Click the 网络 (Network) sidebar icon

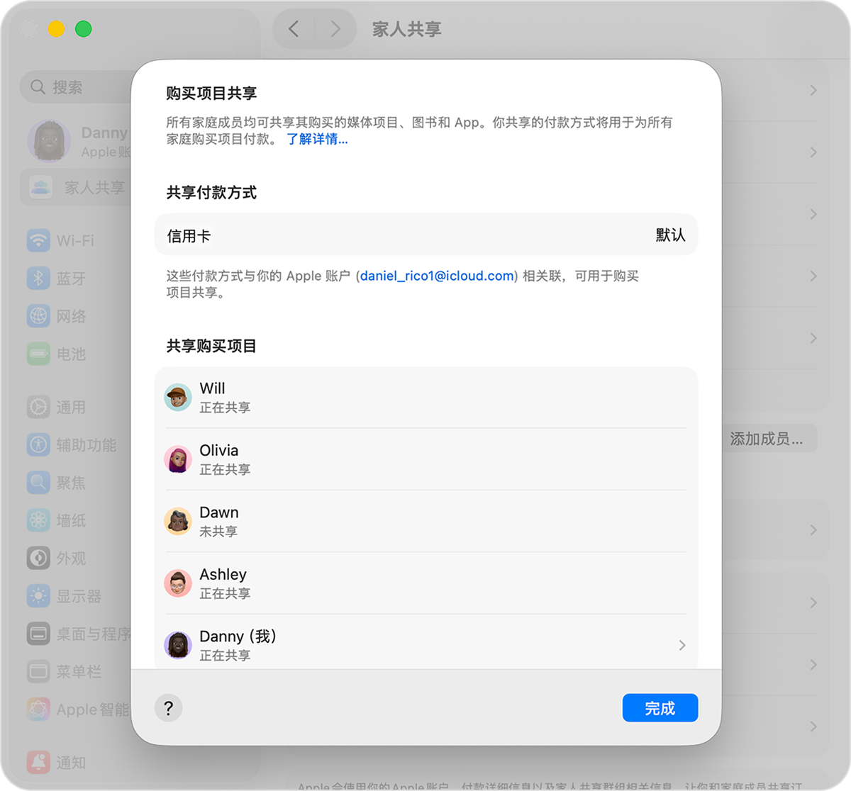(38, 316)
